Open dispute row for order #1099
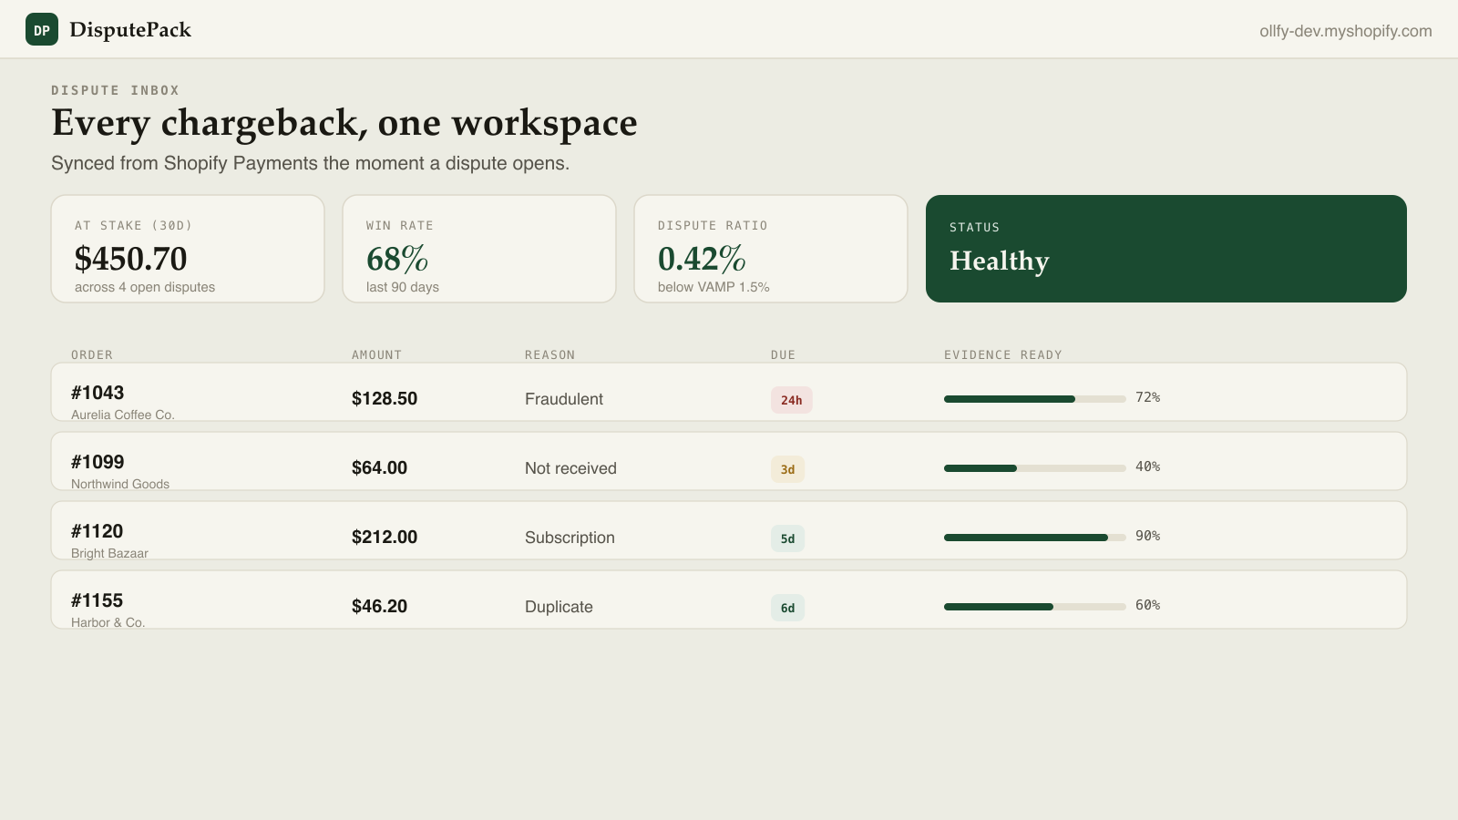Viewport: 1458px width, 820px height. click(x=729, y=461)
